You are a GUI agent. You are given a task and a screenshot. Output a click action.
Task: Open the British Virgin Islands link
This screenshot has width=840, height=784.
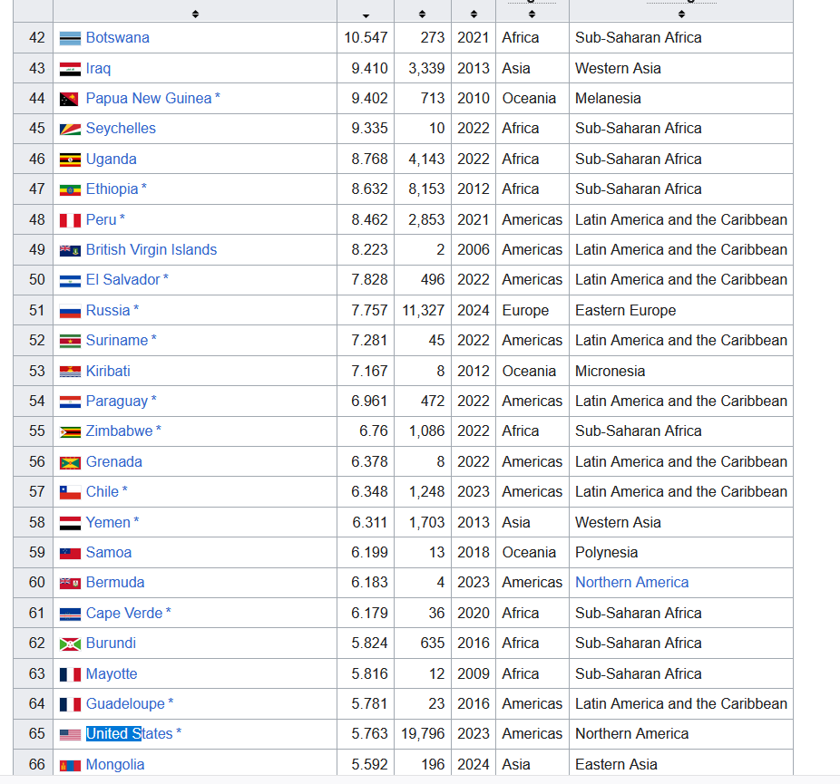pyautogui.click(x=151, y=249)
